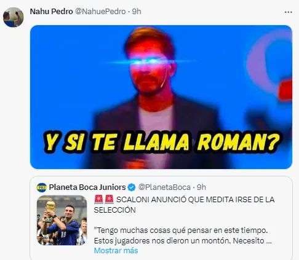View the glowing-eyes meme image
The image size is (299, 260).
(x=161, y=97)
